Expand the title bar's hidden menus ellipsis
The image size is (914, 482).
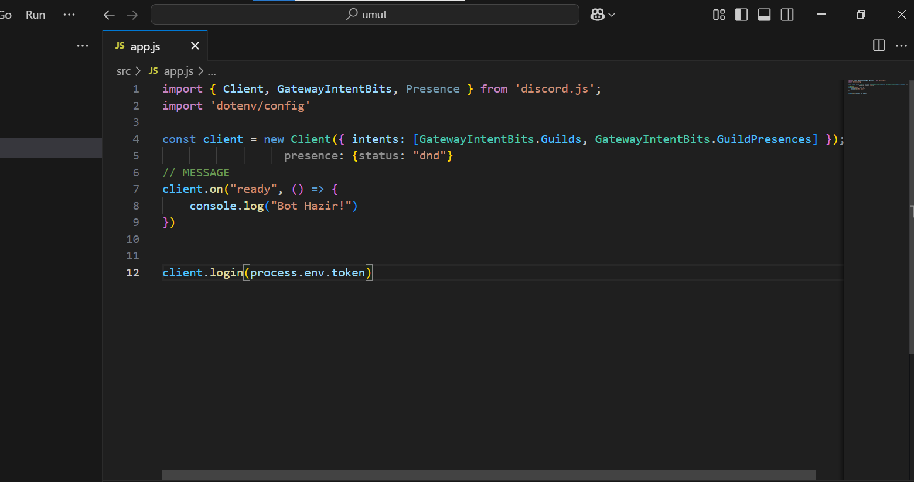pyautogui.click(x=69, y=15)
